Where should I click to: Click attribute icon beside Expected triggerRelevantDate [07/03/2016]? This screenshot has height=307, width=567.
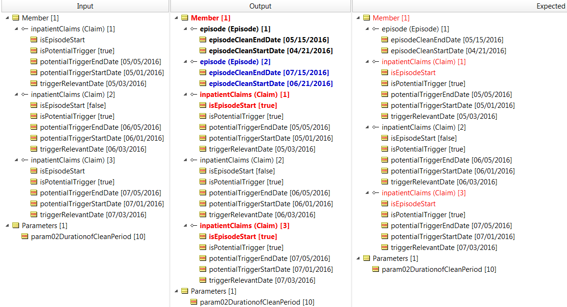(384, 248)
